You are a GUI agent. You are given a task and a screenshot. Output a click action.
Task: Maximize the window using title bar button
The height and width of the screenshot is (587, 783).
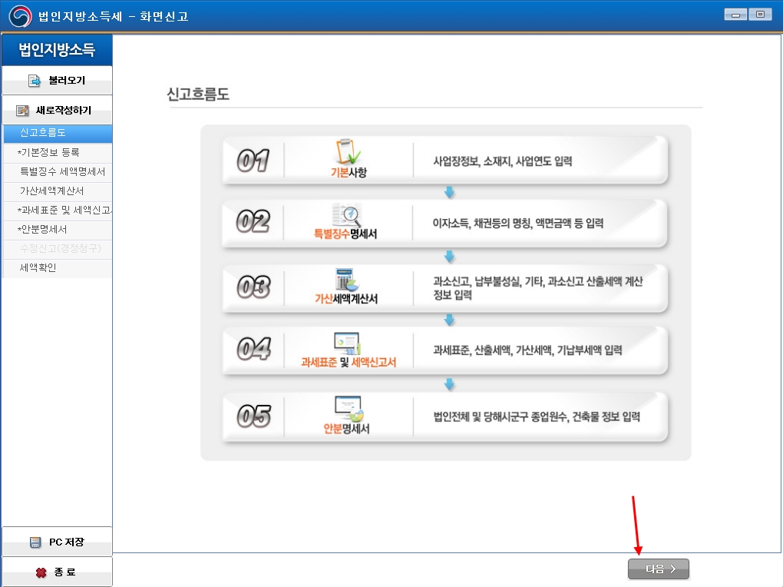tap(760, 15)
